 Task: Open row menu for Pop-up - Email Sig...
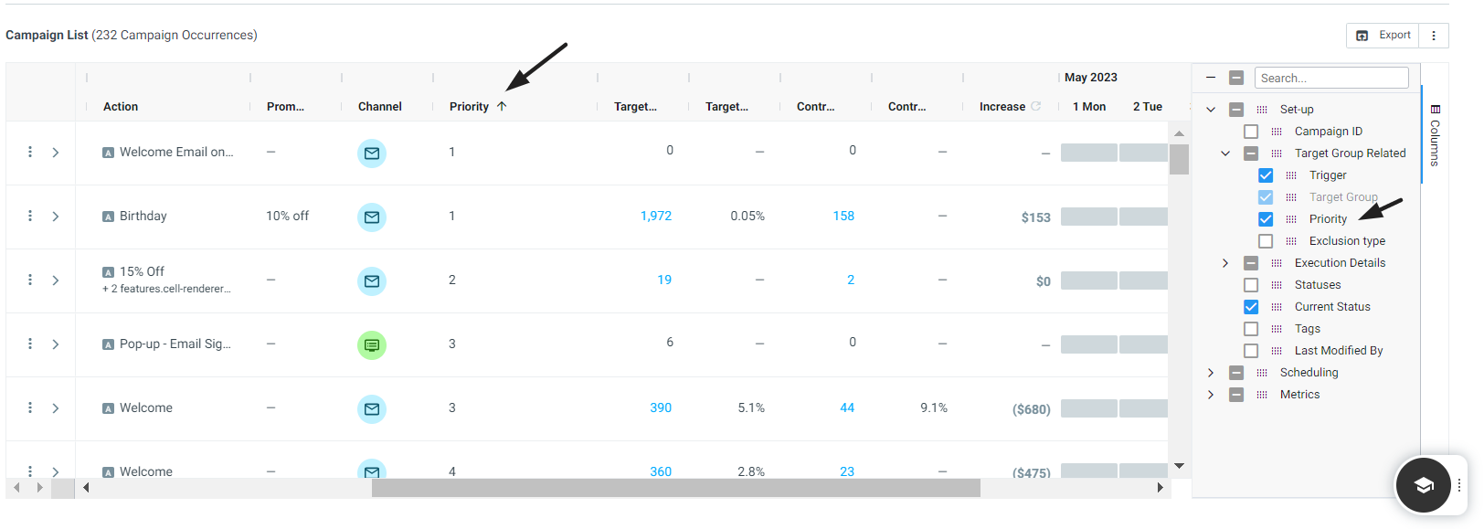(30, 344)
